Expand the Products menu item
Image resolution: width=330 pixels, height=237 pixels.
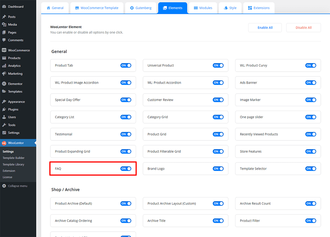pyautogui.click(x=14, y=58)
